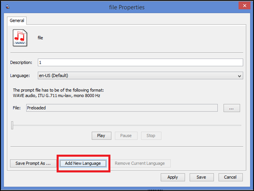Select the General tab
The width and height of the screenshot is (254, 191).
click(x=17, y=21)
